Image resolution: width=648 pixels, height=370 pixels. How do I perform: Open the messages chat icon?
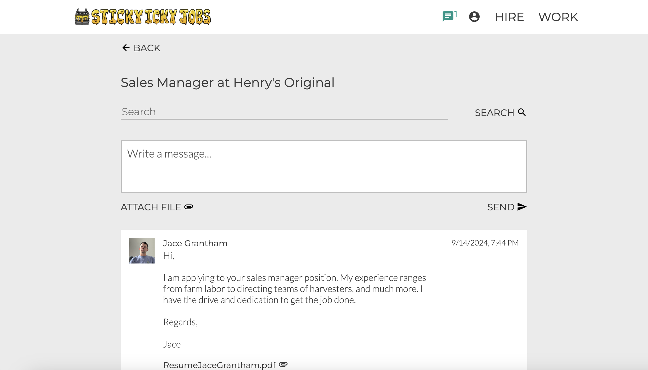click(x=448, y=17)
